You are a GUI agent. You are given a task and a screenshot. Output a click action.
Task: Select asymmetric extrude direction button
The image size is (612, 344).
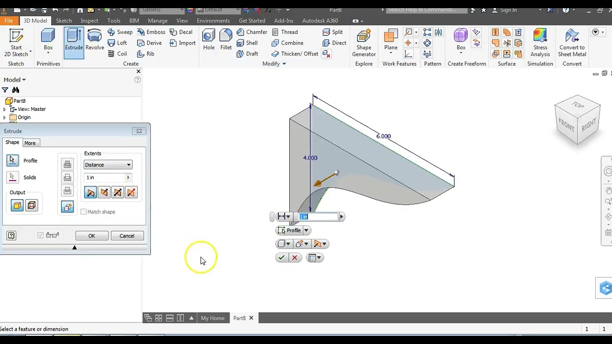[131, 193]
